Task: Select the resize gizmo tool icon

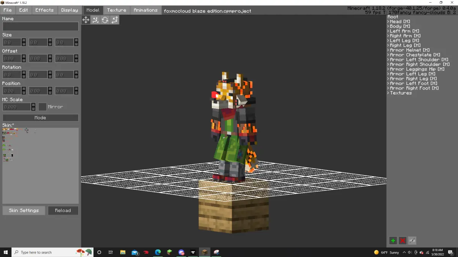Action: 114,20
